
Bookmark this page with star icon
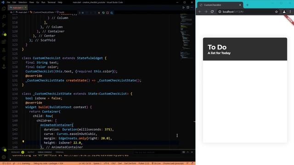tap(277, 11)
